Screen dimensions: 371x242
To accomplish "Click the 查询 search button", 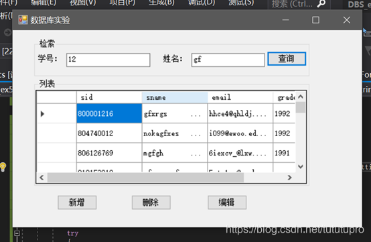I will pos(287,59).
